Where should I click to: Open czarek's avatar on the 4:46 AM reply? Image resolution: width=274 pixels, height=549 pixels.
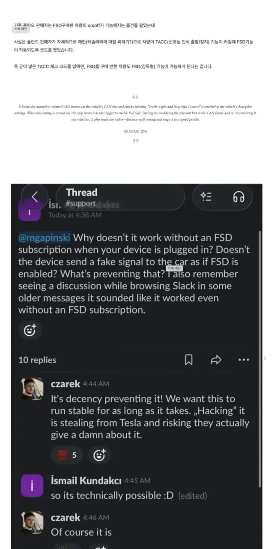click(x=32, y=522)
